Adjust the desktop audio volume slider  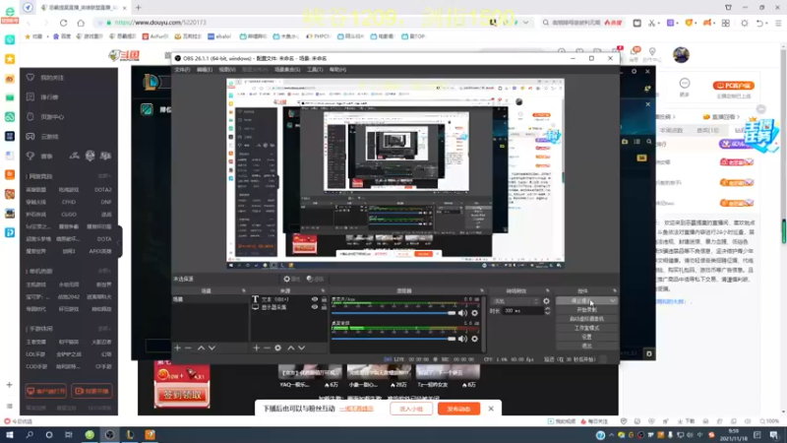[393, 339]
